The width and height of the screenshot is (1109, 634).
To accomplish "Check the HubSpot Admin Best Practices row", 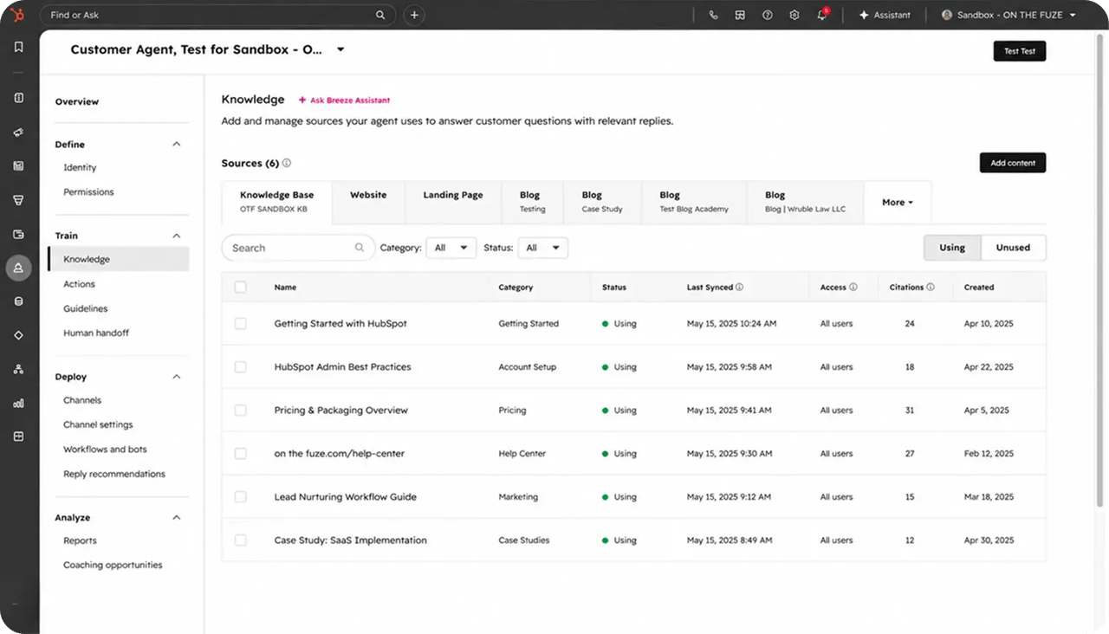I will (240, 366).
